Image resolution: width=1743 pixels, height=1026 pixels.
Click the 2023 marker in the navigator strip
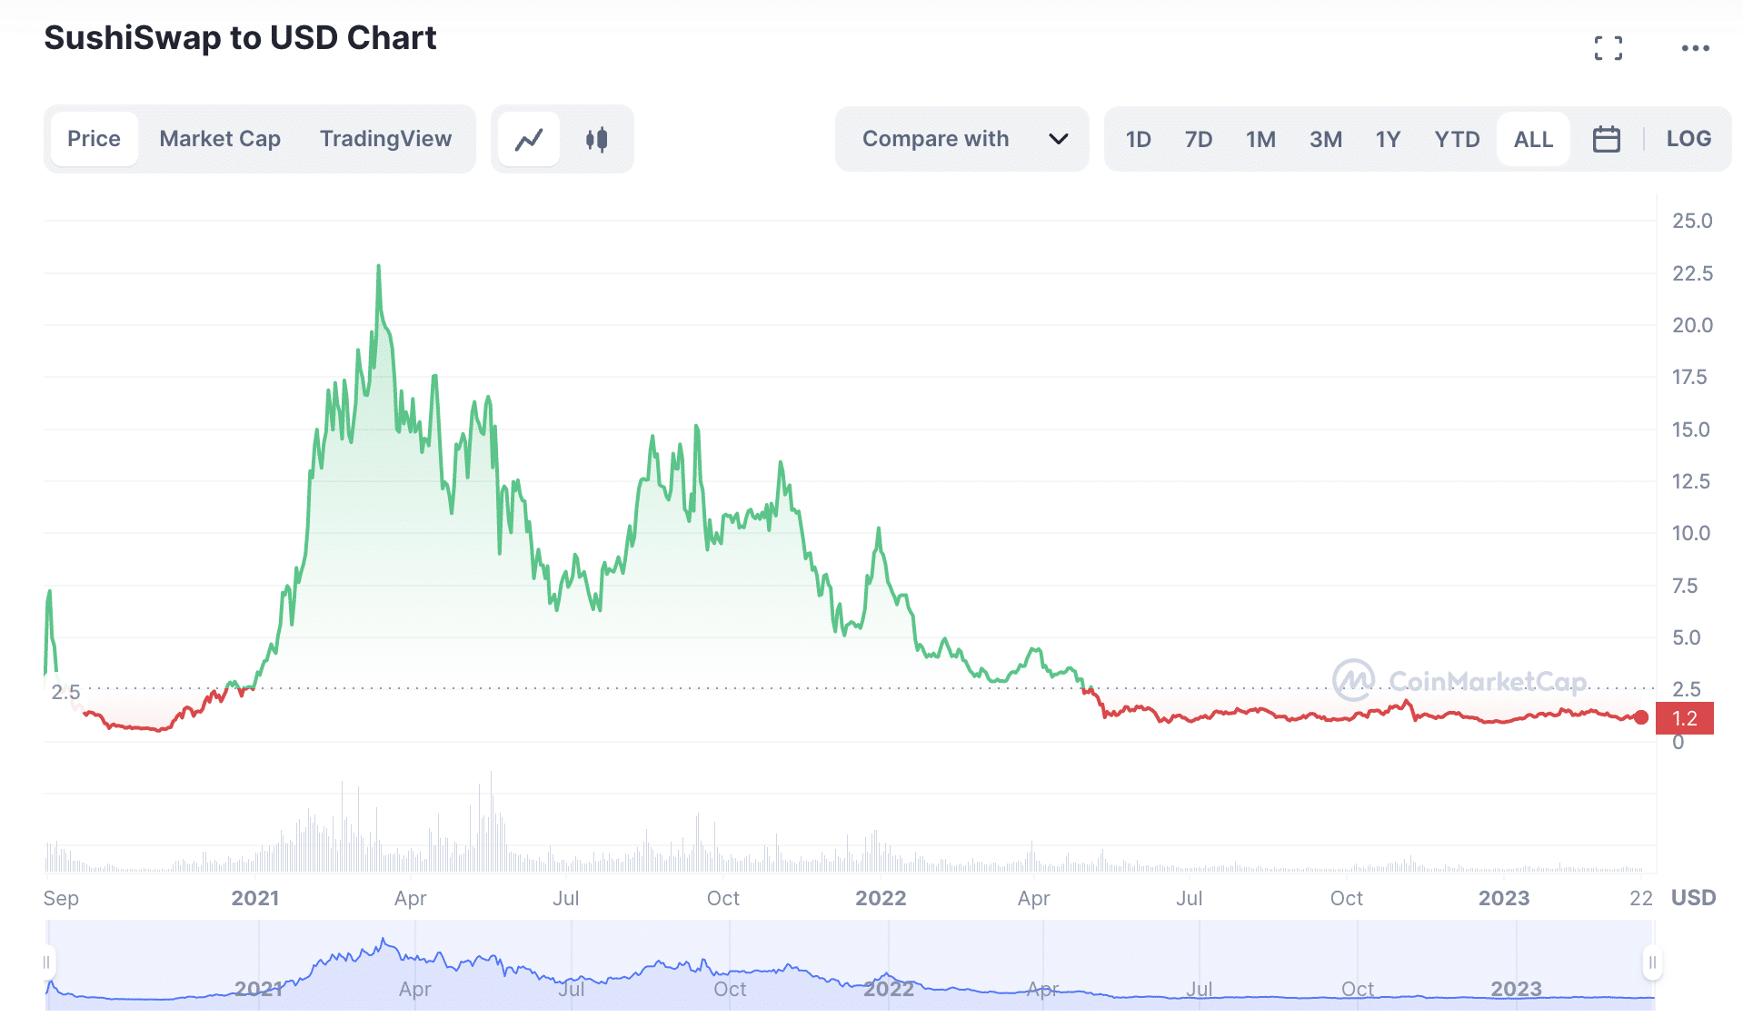coord(1516,989)
